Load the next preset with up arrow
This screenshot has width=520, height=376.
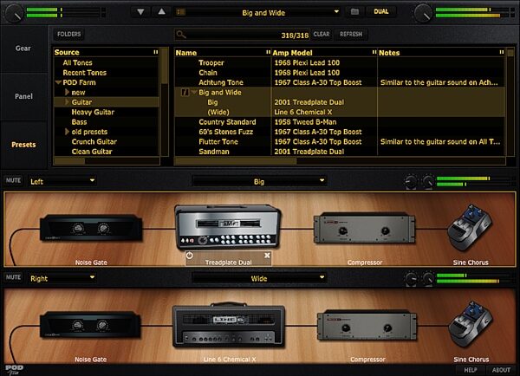(x=161, y=12)
